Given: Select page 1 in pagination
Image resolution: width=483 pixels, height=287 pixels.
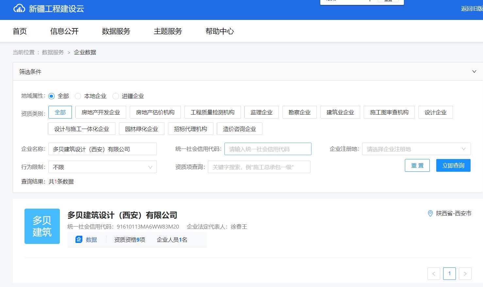Looking at the screenshot, I should pos(449,274).
